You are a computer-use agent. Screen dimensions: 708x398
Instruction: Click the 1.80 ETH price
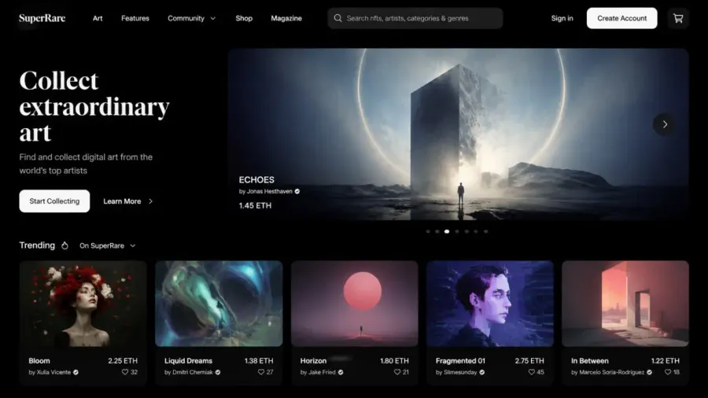pos(394,361)
